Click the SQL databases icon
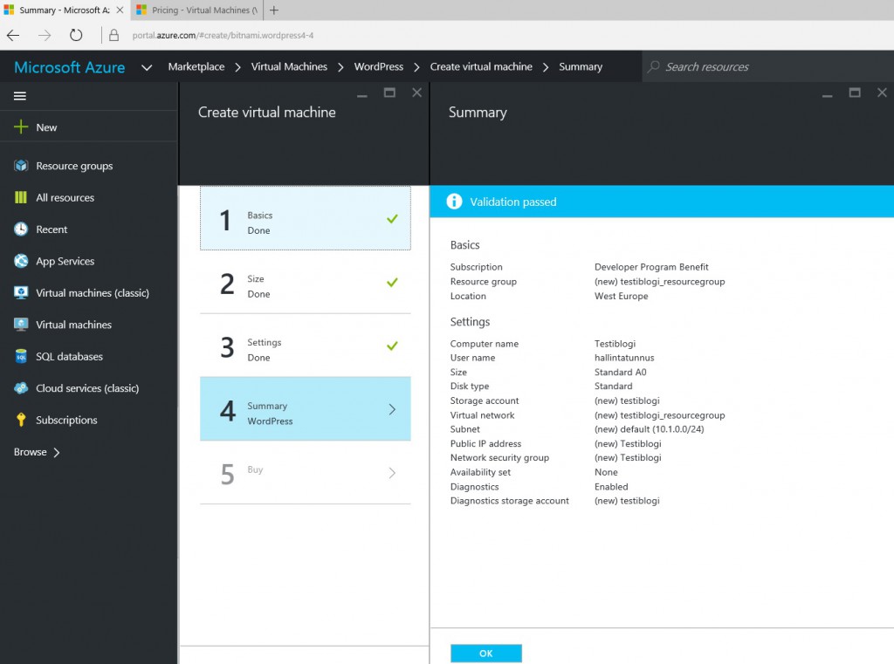894x664 pixels. click(21, 356)
